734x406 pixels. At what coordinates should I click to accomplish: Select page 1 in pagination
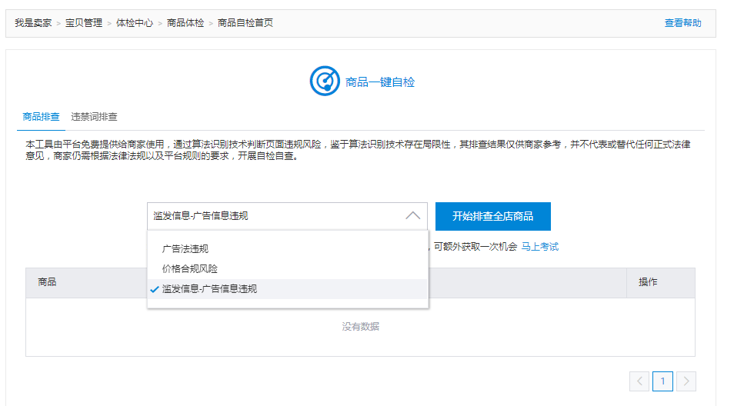662,381
